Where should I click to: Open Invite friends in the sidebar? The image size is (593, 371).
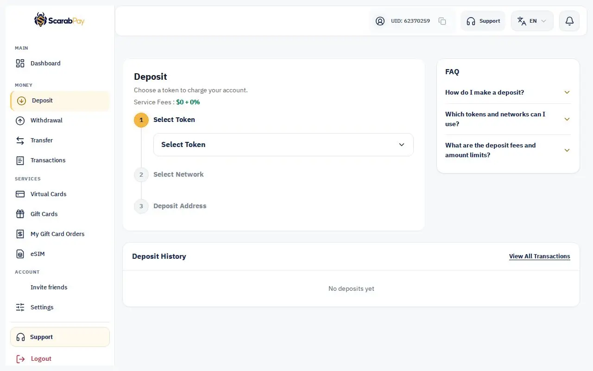coord(60,288)
